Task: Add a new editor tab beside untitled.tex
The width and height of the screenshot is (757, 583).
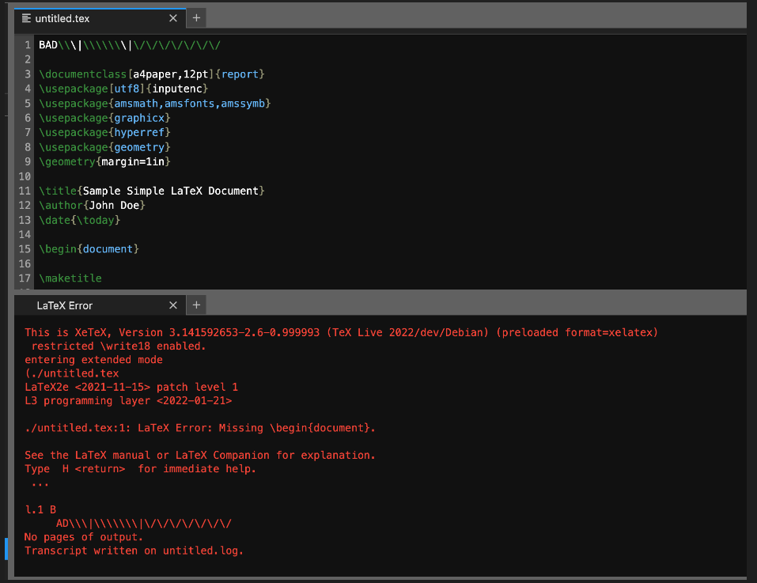Action: point(196,18)
